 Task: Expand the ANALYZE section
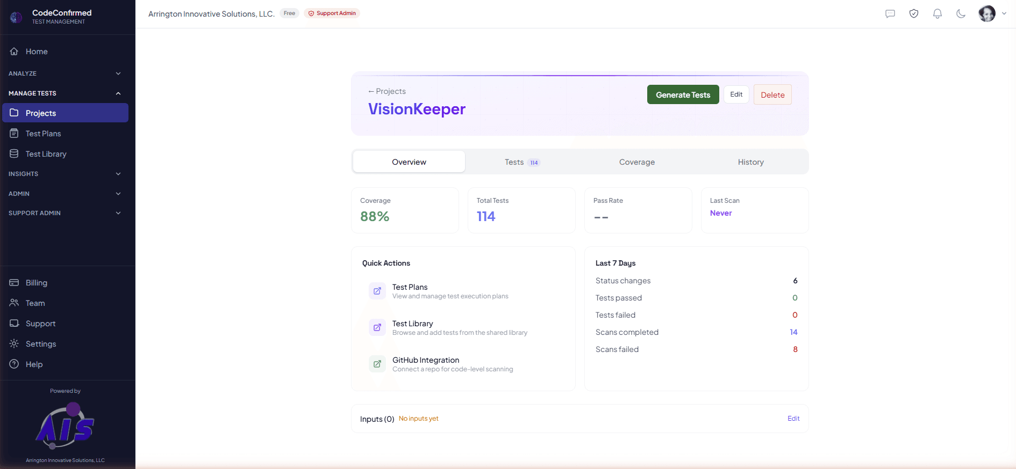[65, 74]
